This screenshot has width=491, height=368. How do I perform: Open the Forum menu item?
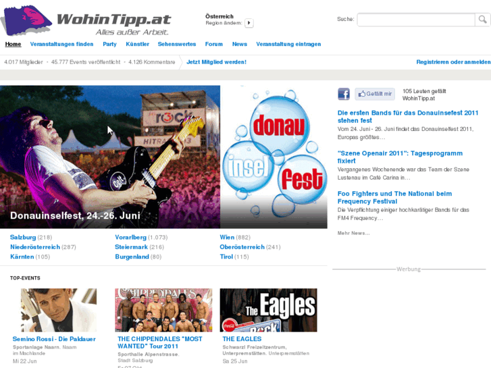click(x=214, y=44)
